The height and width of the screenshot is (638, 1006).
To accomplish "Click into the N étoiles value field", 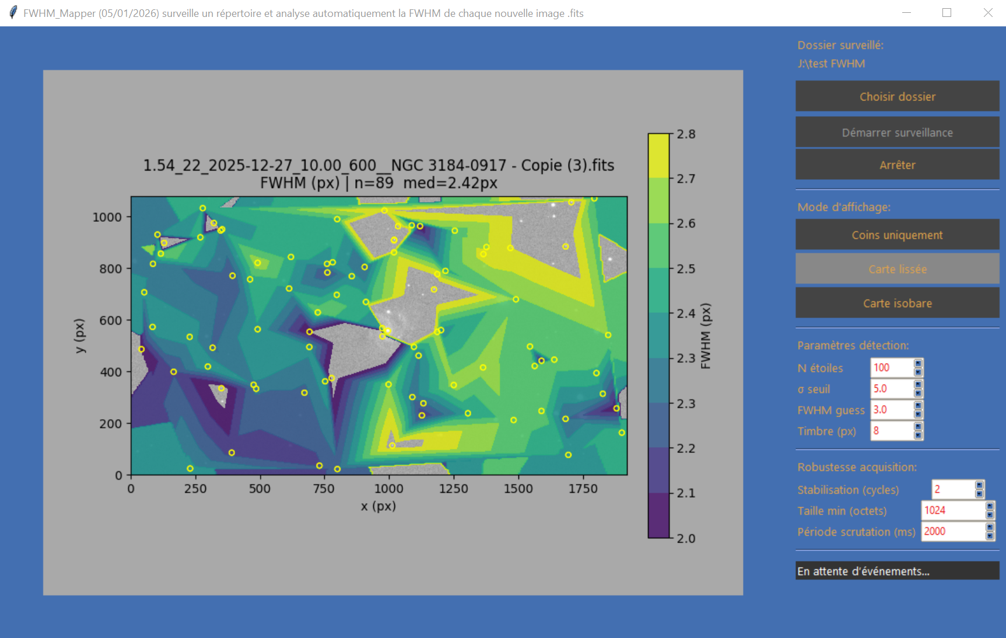I will [891, 368].
